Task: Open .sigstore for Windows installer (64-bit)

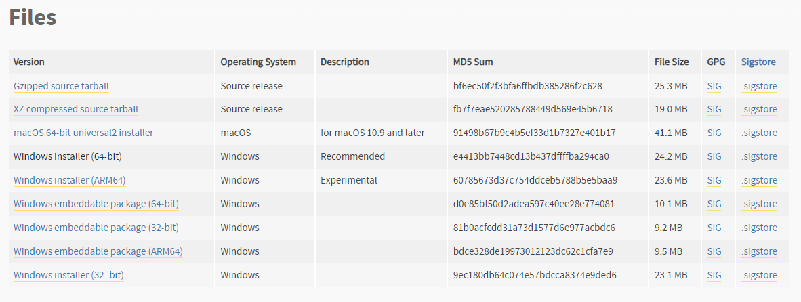Action: point(759,156)
